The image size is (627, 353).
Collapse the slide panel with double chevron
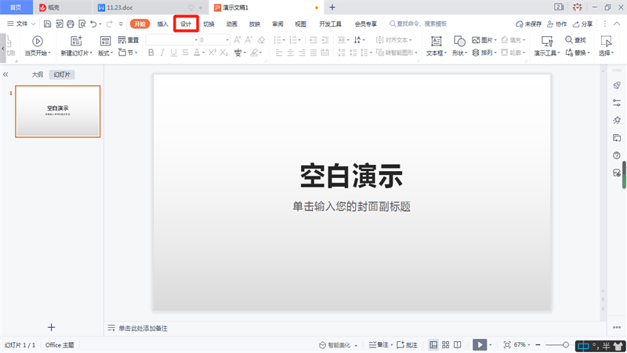coord(5,75)
